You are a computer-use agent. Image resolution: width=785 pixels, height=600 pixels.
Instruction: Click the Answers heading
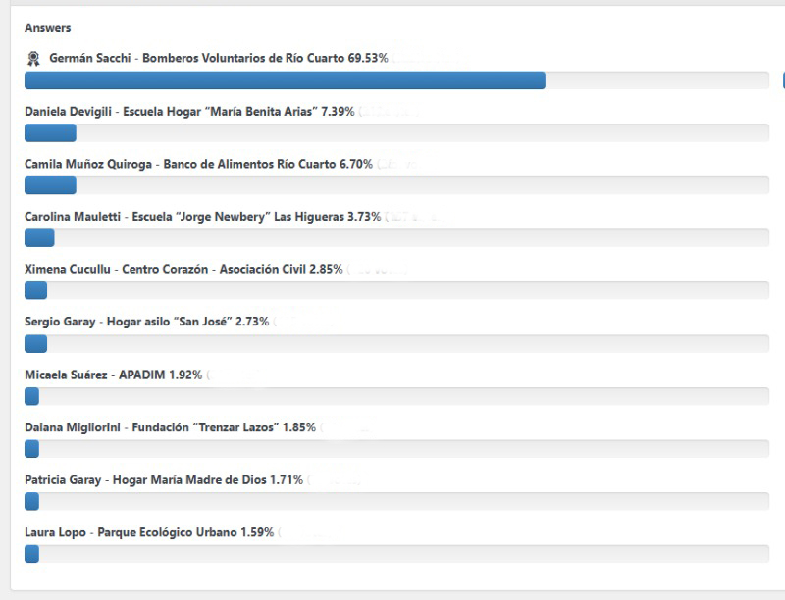click(48, 28)
